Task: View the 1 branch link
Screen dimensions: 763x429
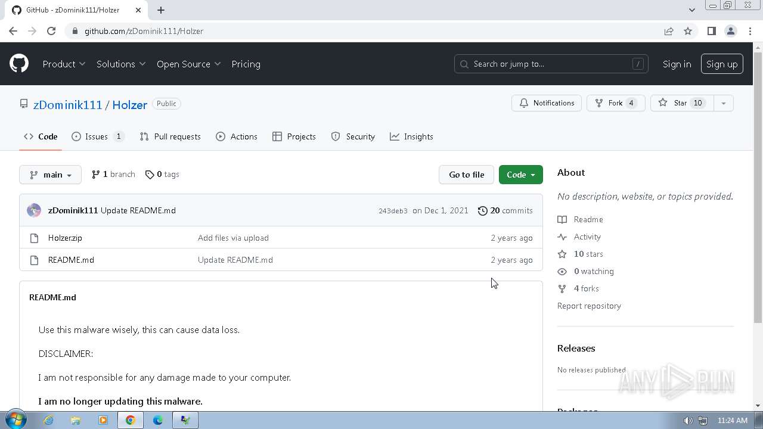Action: pyautogui.click(x=113, y=175)
